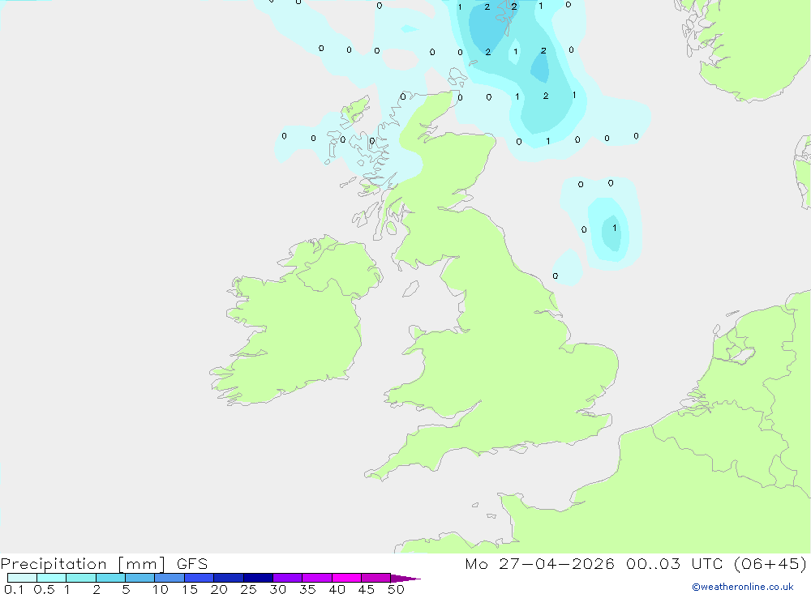Click the legend label '35'
The height and width of the screenshot is (594, 811).
point(307,589)
